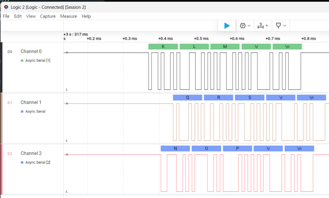The height and width of the screenshot is (198, 329).
Task: Open the Edit menu
Action: coord(18,16)
